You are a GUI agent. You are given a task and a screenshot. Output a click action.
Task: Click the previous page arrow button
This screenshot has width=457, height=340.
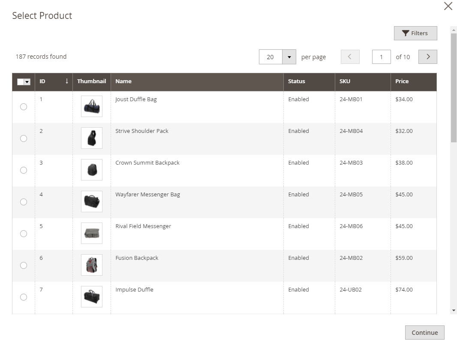[350, 57]
